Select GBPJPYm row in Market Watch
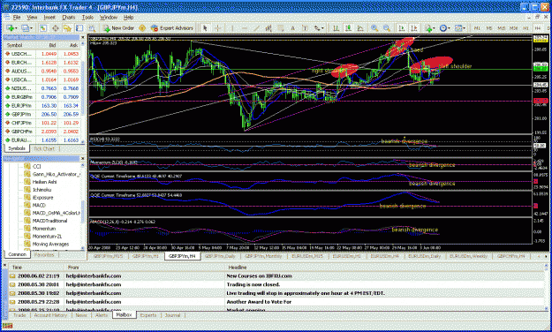 (x=42, y=114)
